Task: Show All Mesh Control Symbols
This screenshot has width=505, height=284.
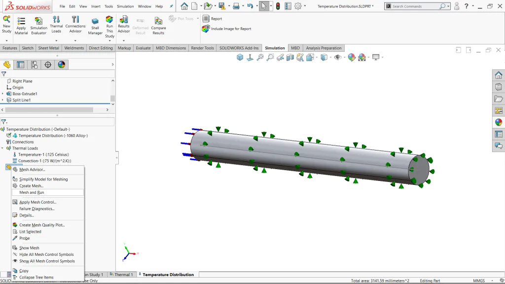Action: 48,261
